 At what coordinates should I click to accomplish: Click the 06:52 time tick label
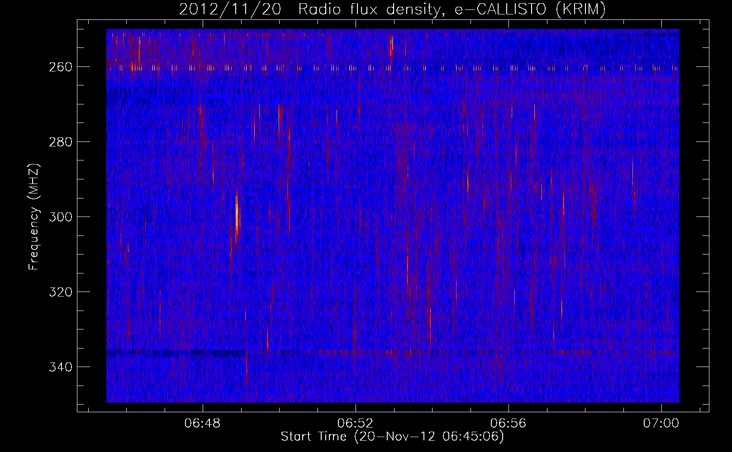(356, 424)
